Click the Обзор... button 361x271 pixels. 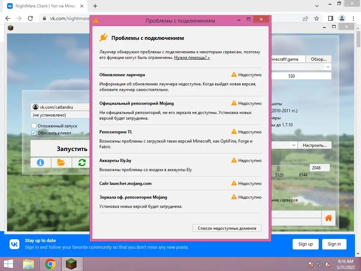(319, 59)
